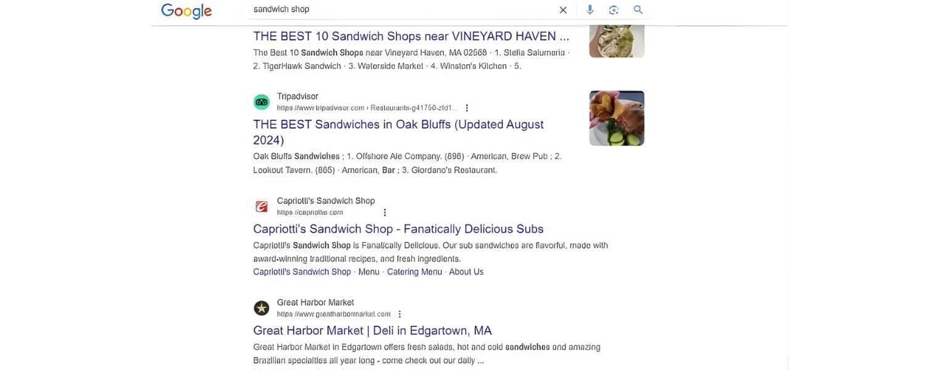
Task: Open Capriotti's Fanatically Delicious Subs result
Action: [398, 229]
